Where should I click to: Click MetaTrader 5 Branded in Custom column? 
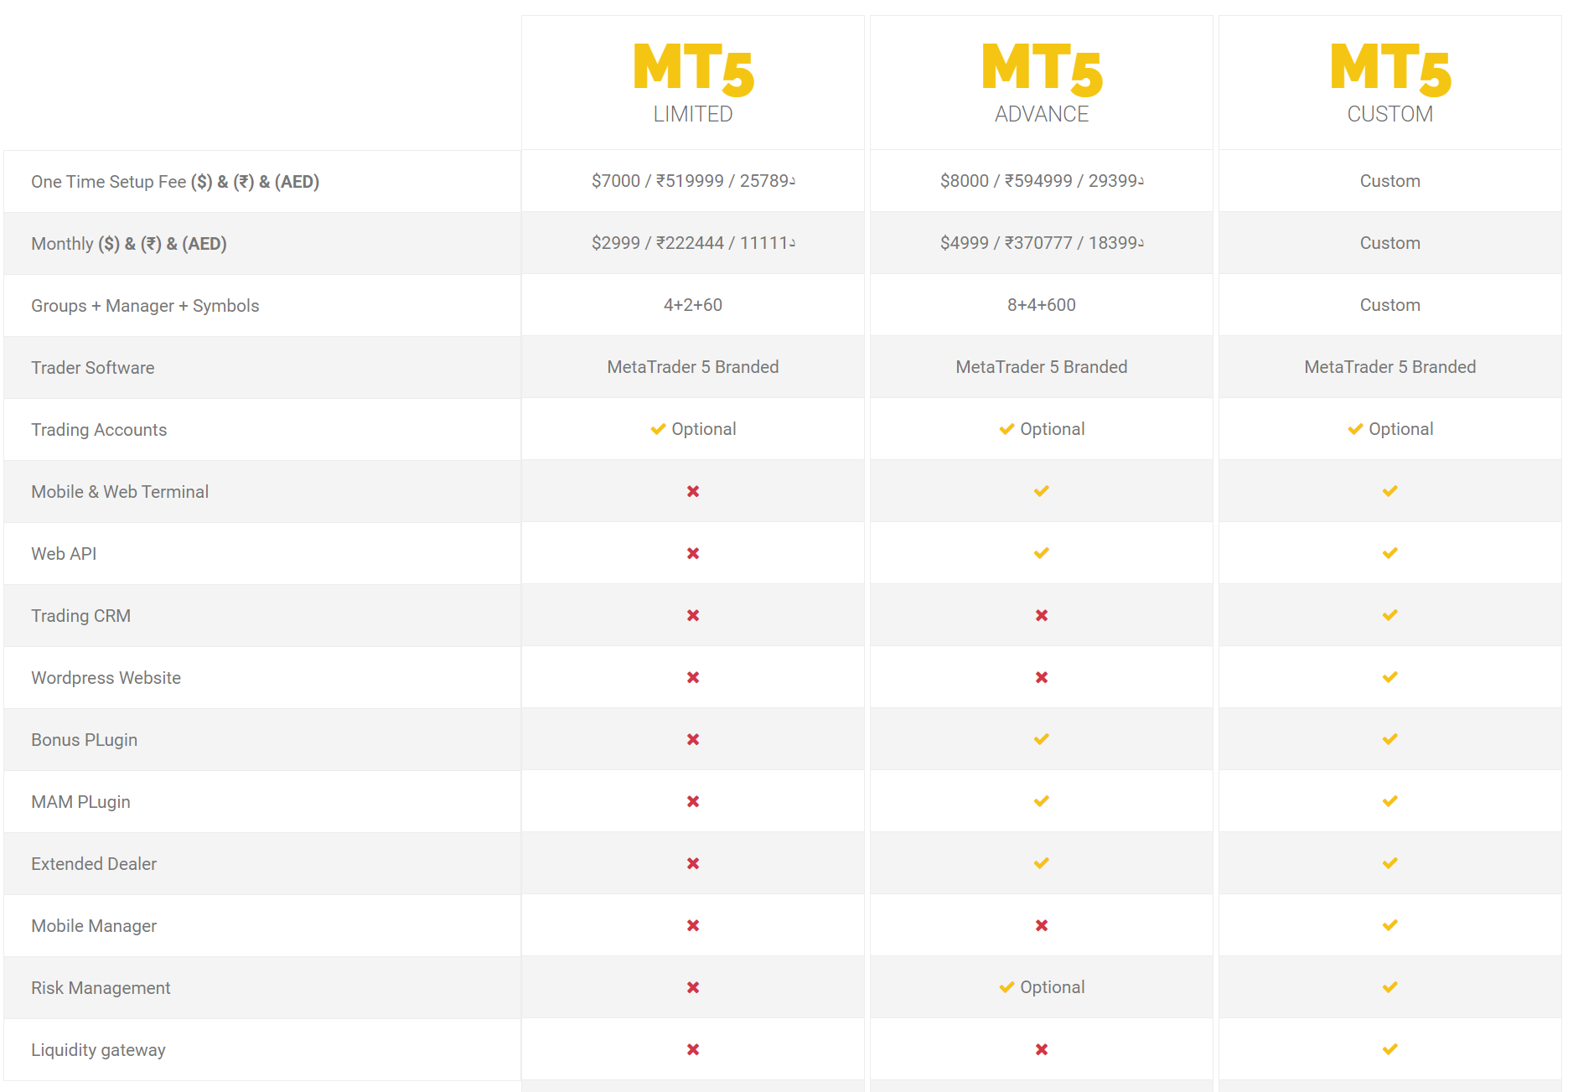tap(1390, 367)
